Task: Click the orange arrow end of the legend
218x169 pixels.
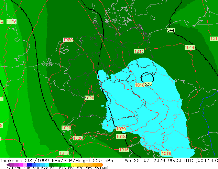Action: [102, 165]
